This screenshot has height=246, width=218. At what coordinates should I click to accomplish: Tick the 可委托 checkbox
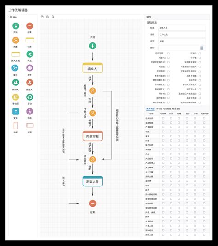(168, 58)
